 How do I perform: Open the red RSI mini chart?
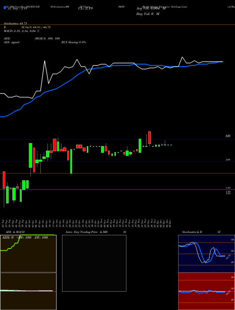click(206, 291)
